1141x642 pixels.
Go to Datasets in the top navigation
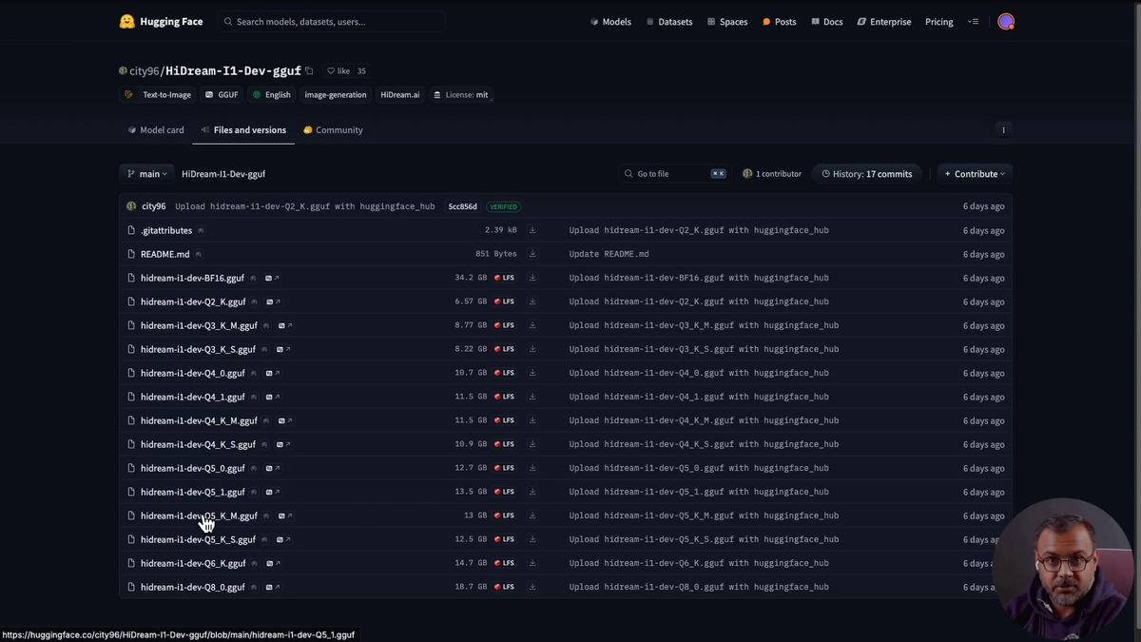pyautogui.click(x=669, y=21)
